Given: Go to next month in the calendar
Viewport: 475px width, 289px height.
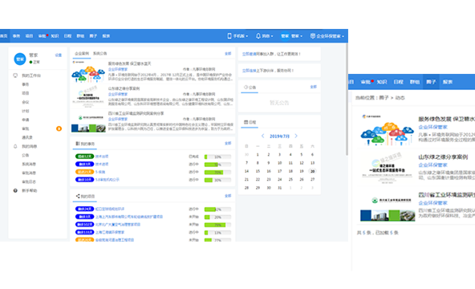Looking at the screenshot, I should (x=296, y=136).
